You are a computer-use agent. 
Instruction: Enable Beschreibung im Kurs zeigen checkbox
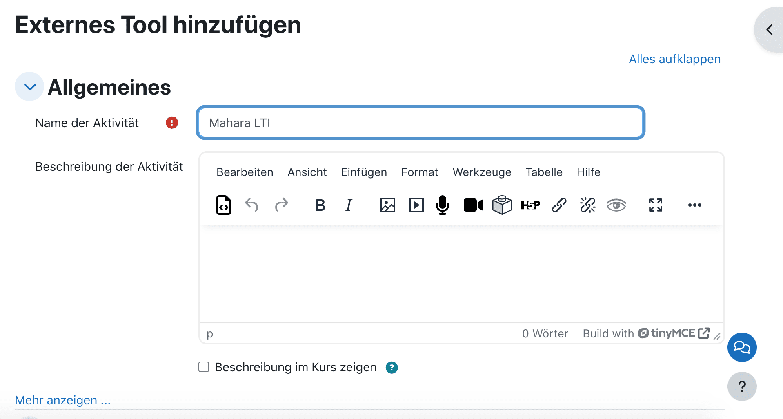[204, 367]
